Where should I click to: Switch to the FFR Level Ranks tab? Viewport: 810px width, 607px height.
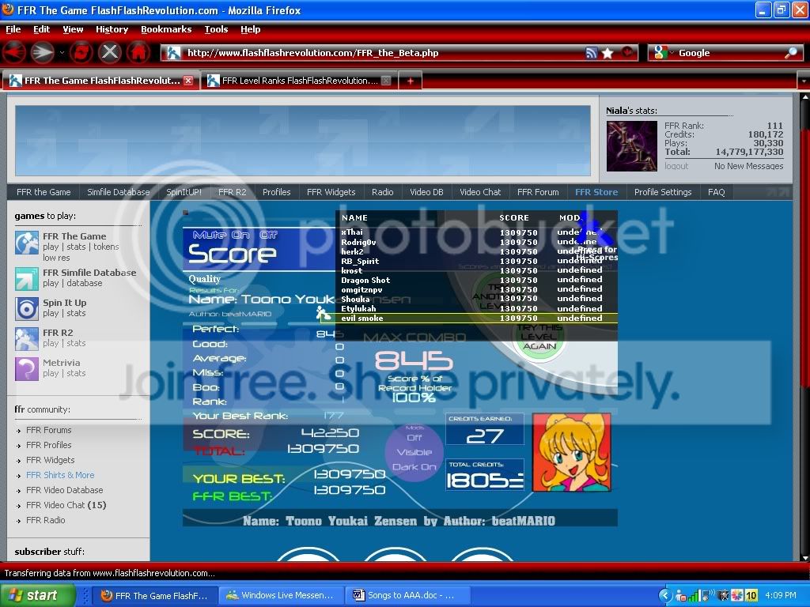pos(294,81)
